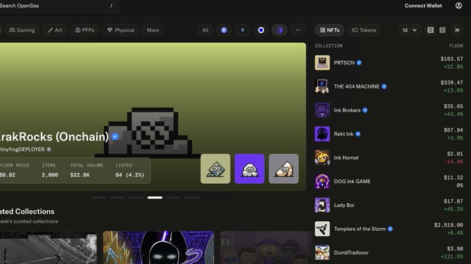Select the Physical category
This screenshot has height=264, width=471.
(x=121, y=30)
